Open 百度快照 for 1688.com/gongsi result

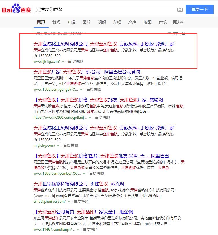[x=94, y=89]
